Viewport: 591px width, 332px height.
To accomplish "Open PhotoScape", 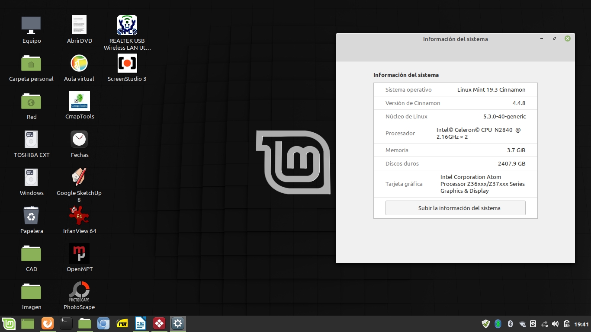I will 79,291.
